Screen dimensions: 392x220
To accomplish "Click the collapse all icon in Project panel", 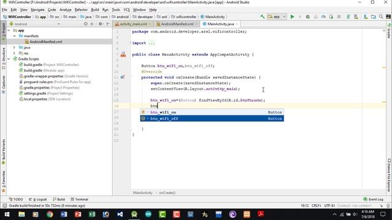I will (92, 24).
